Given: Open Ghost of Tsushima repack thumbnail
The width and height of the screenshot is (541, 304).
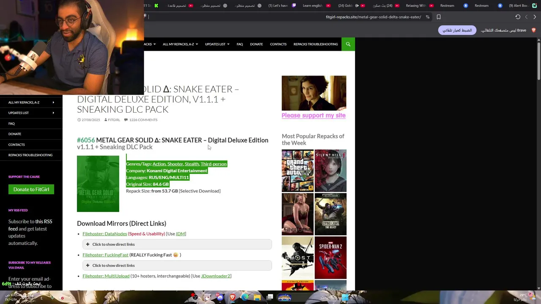Looking at the screenshot, I should pos(298,258).
